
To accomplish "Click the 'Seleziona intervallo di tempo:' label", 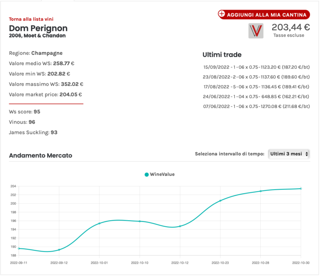I will point(229,154).
